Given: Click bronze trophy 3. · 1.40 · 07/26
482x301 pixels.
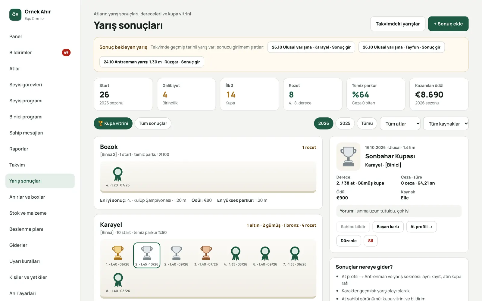Looking at the screenshot, I should pyautogui.click(x=206, y=255).
